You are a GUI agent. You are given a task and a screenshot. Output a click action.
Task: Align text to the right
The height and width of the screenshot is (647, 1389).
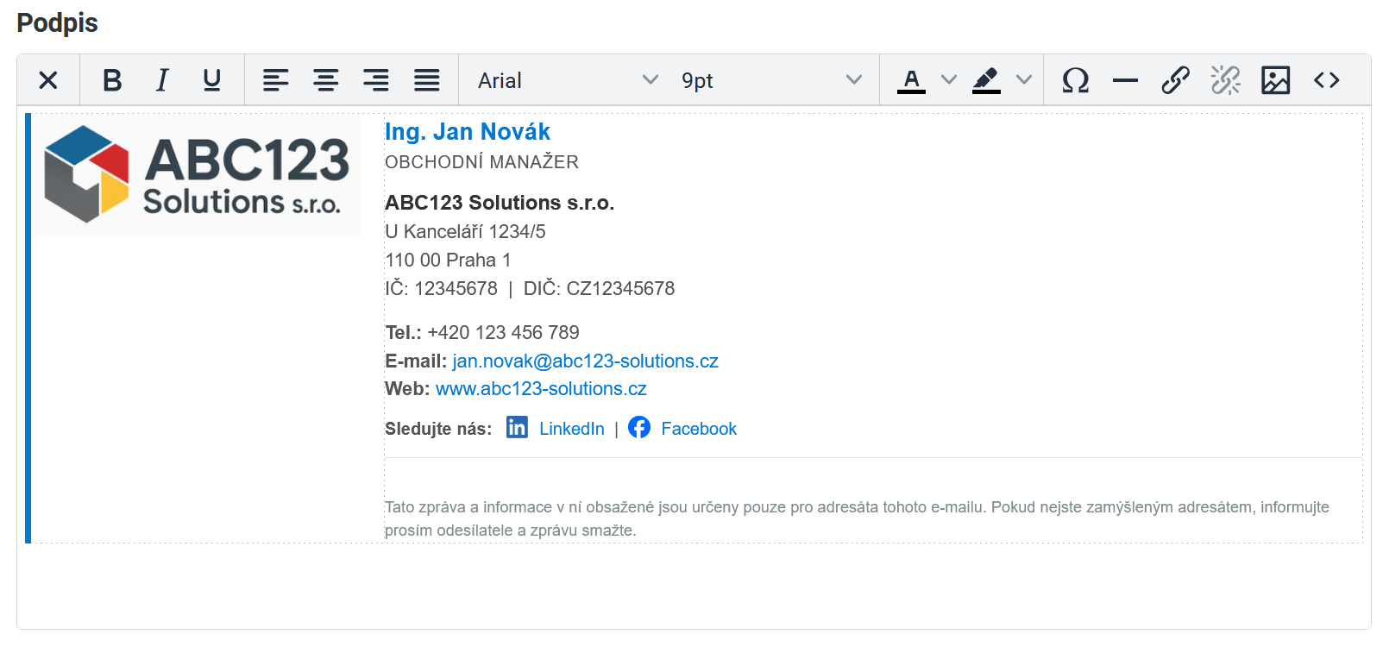click(375, 80)
